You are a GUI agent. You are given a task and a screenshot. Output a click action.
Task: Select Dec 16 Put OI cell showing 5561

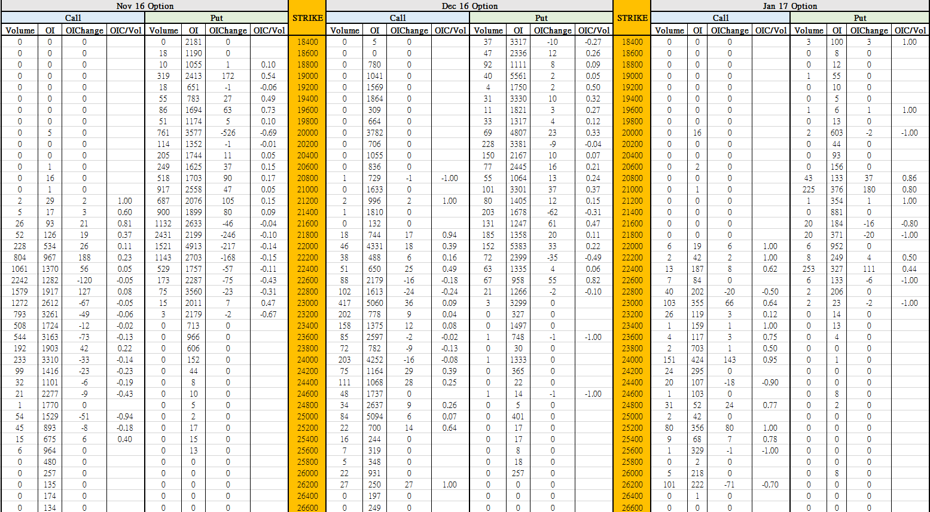[x=518, y=76]
